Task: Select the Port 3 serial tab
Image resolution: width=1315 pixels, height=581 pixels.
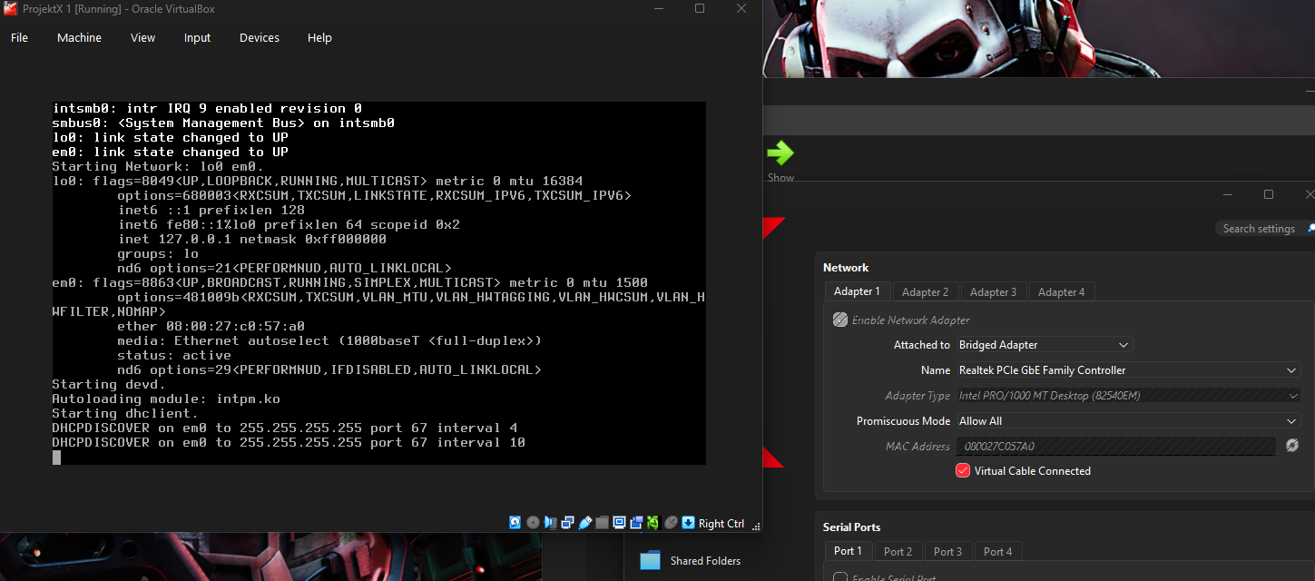Action: [x=947, y=551]
